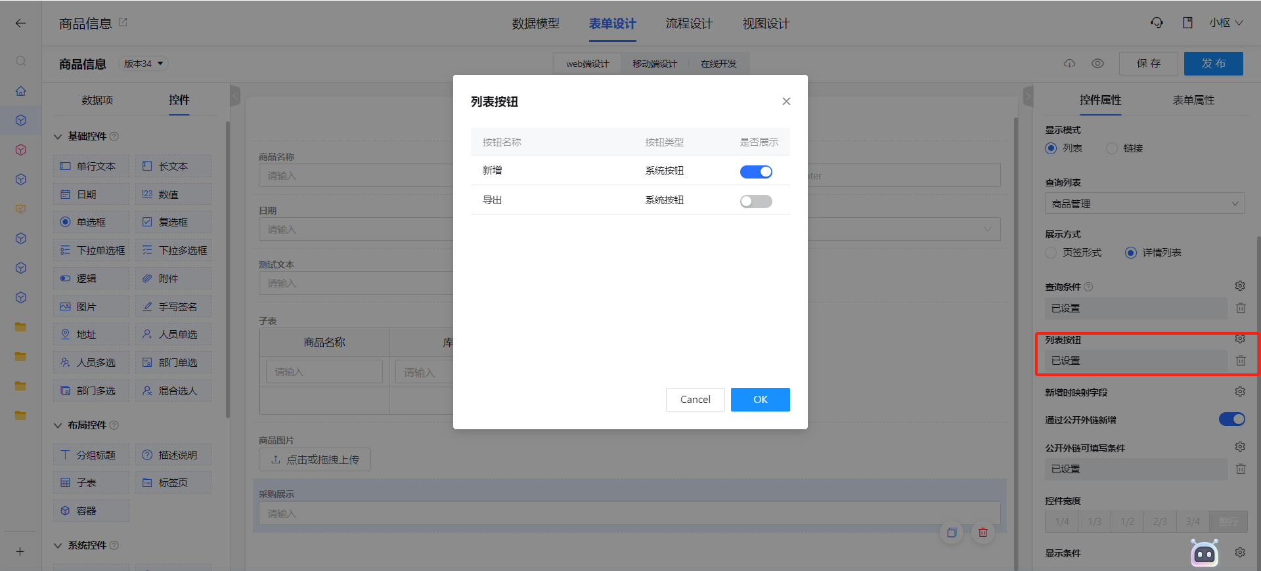Screen dimensions: 1261x571
Task: Click the help icon beside 查询条件
Action: (x=1088, y=287)
